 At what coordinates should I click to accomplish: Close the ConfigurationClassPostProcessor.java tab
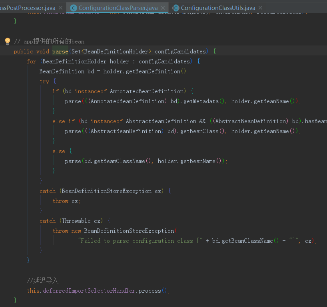coord(60,7)
